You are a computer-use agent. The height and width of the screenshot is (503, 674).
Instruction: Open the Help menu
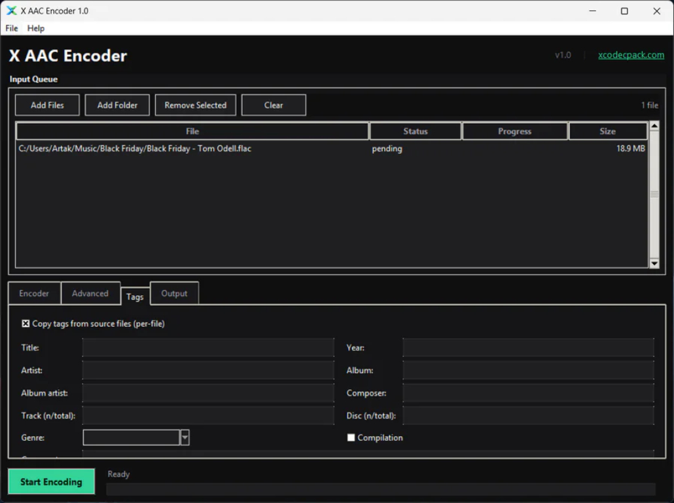point(36,28)
